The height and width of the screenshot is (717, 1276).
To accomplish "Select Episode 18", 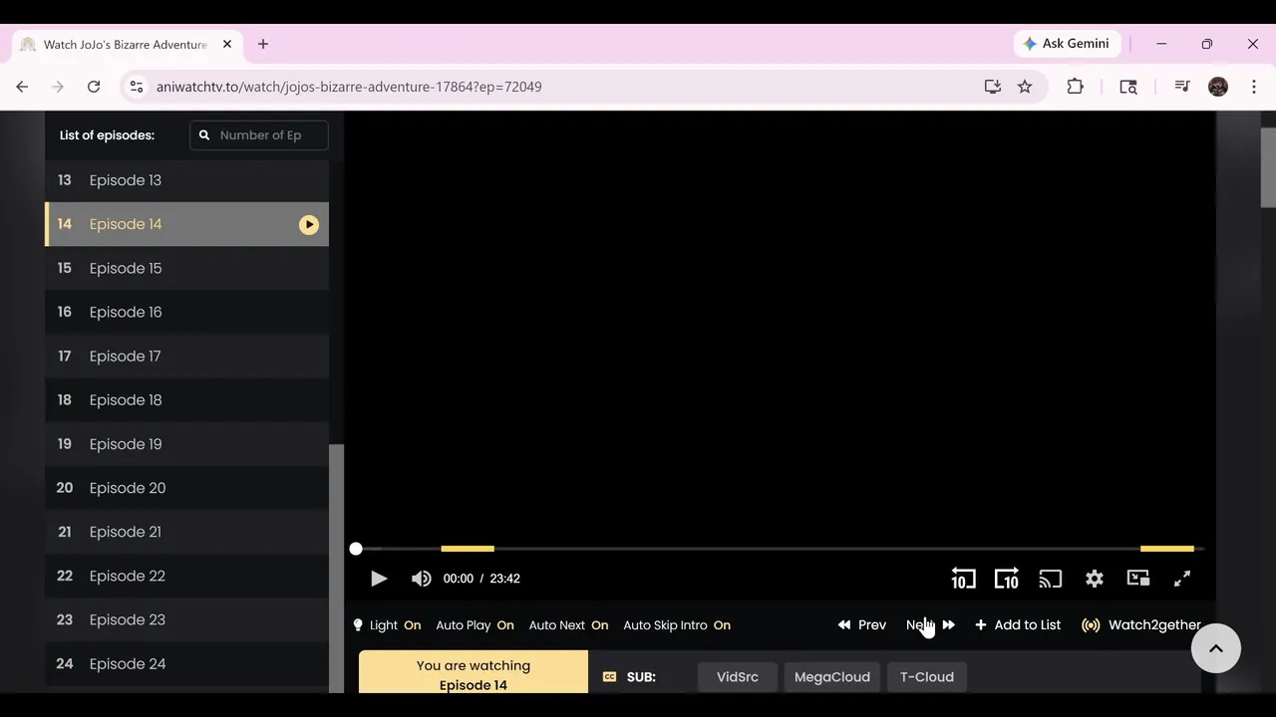I will (186, 399).
